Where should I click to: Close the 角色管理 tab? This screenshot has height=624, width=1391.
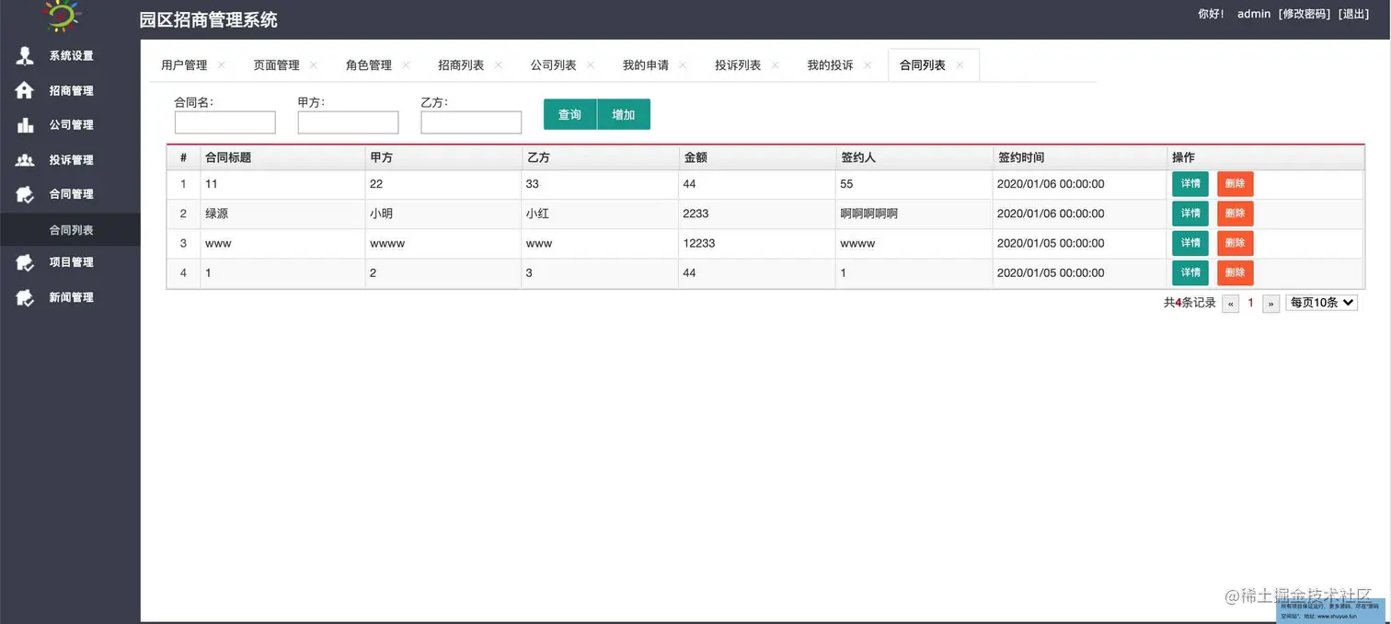[x=406, y=64]
